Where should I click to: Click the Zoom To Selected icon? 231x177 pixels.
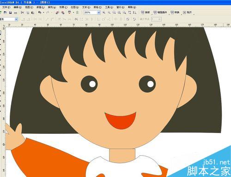pos(114,13)
